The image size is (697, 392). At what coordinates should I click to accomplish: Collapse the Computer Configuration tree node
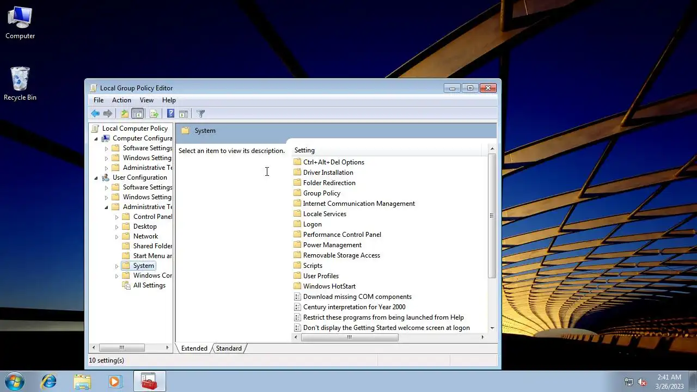tap(96, 138)
